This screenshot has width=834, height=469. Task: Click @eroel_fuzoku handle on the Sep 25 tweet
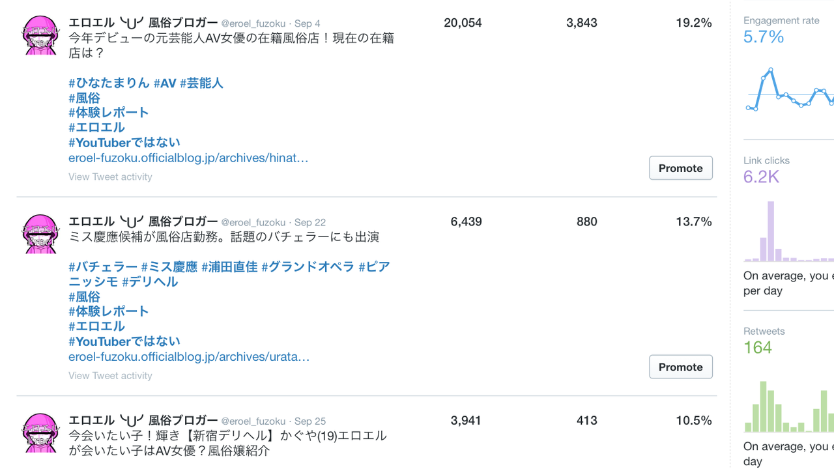pyautogui.click(x=253, y=421)
